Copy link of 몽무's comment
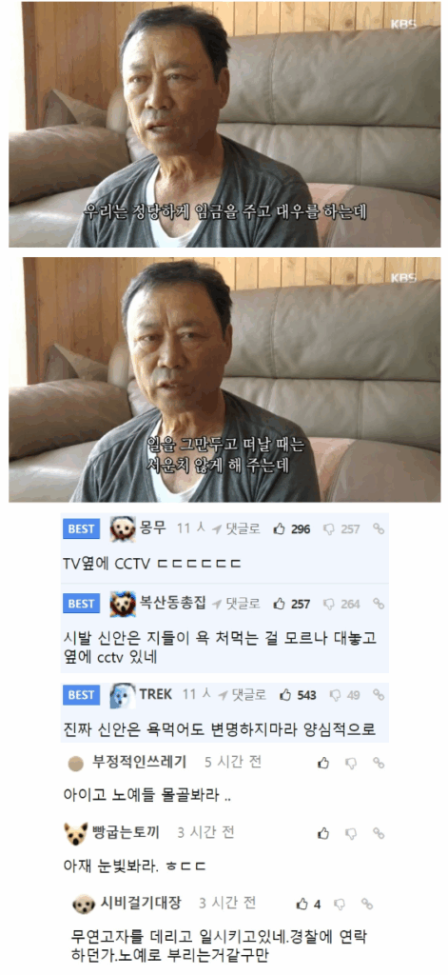This screenshot has width=448, height=975. (379, 529)
